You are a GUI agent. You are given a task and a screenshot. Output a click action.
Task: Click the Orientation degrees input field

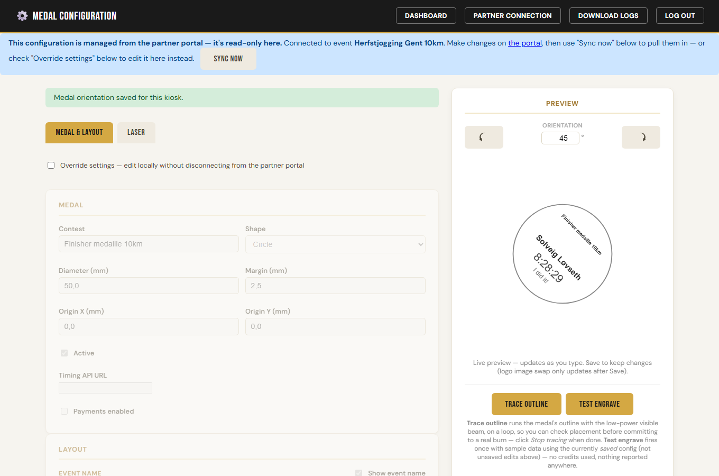(x=560, y=138)
